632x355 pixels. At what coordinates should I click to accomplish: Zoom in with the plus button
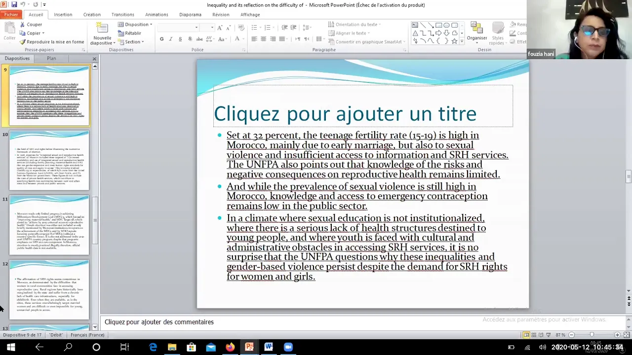pos(617,335)
